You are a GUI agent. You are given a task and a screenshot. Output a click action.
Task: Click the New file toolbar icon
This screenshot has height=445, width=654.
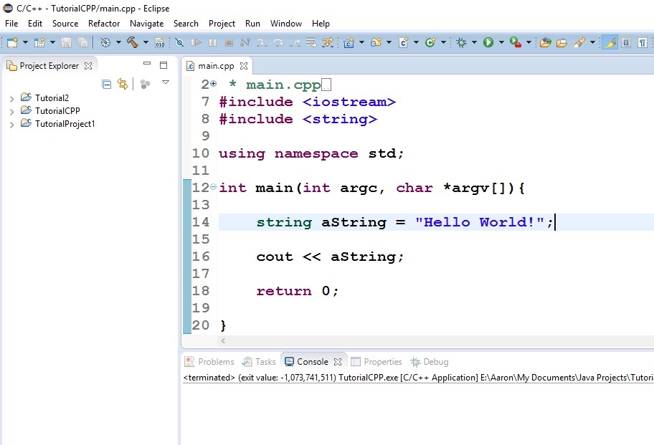(12, 43)
